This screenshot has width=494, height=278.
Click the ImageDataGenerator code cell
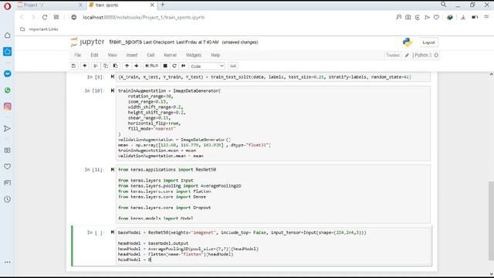tap(272, 124)
